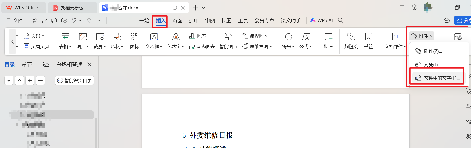This screenshot has width=471, height=148.
Task: Switch to the 工具 ribbon tab
Action: point(243,21)
